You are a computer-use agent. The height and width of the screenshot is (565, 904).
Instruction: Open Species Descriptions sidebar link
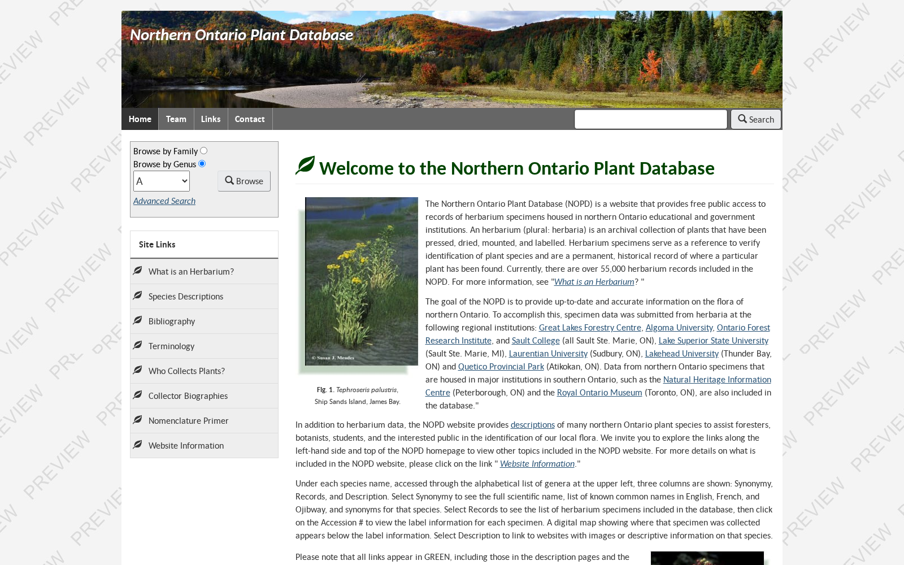pyautogui.click(x=204, y=297)
